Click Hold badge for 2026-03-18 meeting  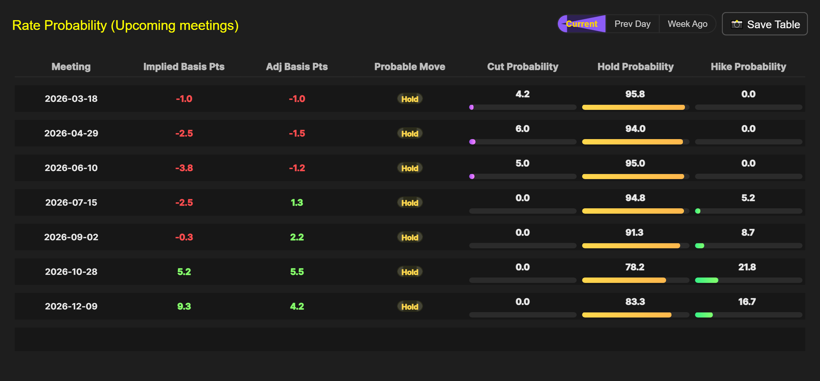[410, 99]
